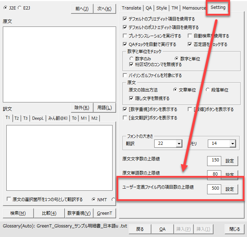
Task: Expand the translation font size dropdown
Action: [x=179, y=144]
